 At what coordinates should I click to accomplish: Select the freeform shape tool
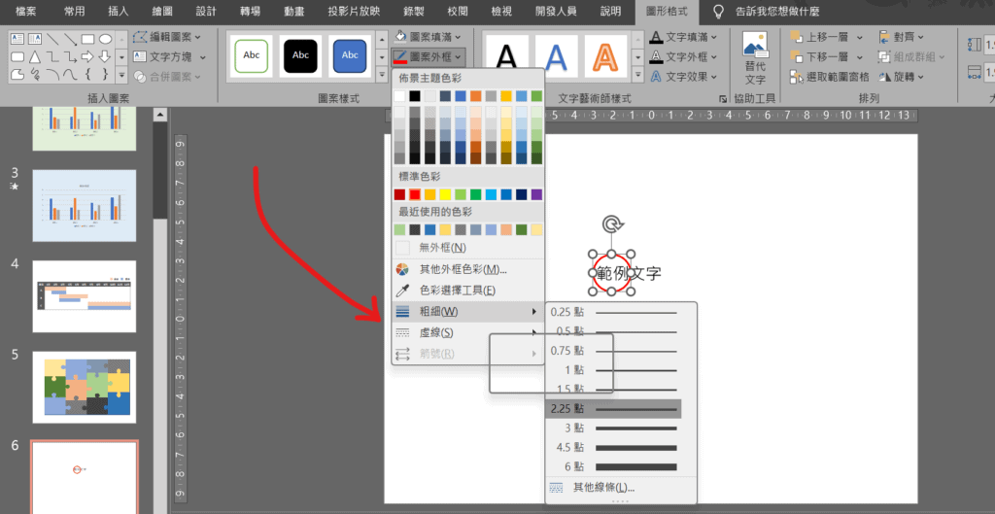[x=17, y=75]
